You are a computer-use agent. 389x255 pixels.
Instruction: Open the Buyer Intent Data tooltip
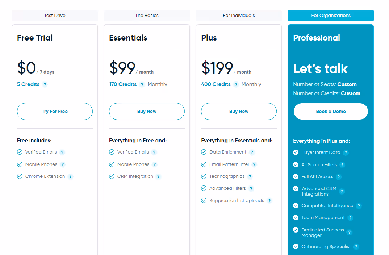[347, 152]
